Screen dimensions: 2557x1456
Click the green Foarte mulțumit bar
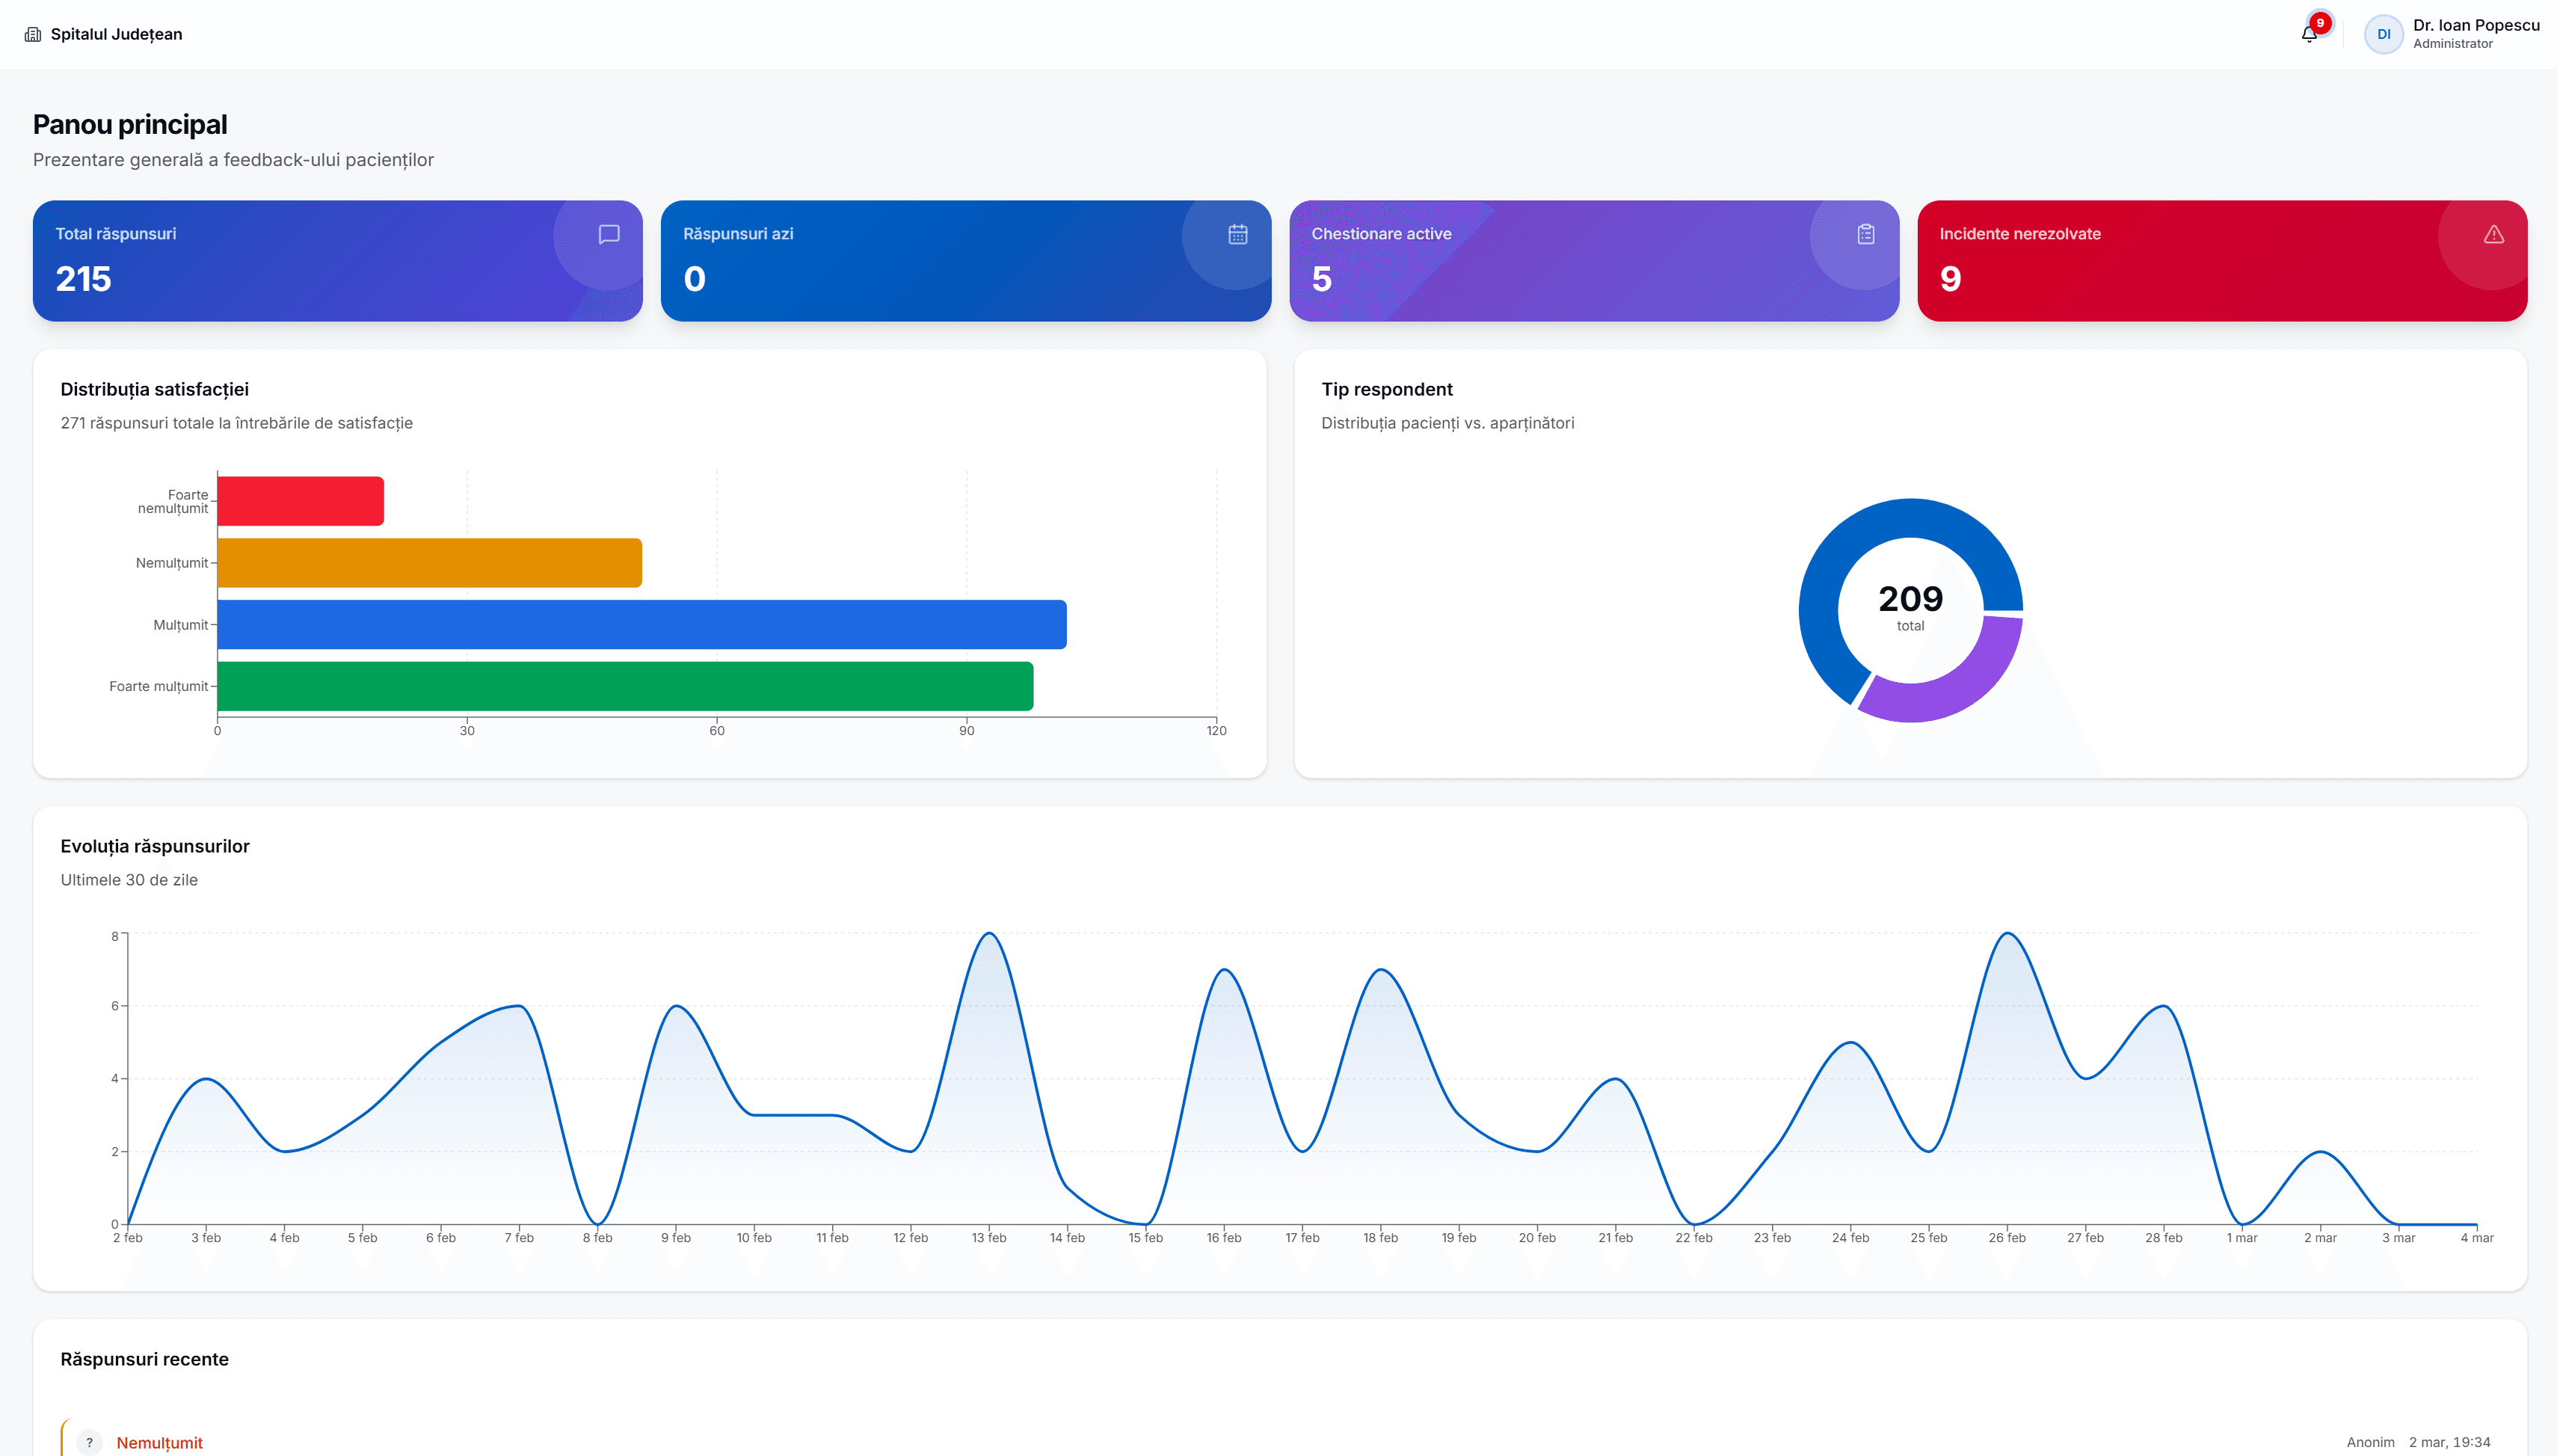coord(625,686)
